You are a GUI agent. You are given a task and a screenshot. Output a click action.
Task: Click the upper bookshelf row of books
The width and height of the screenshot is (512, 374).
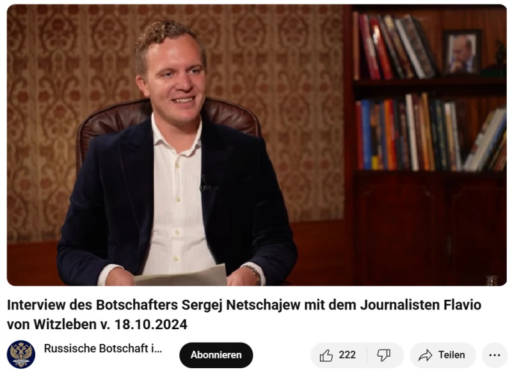395,47
